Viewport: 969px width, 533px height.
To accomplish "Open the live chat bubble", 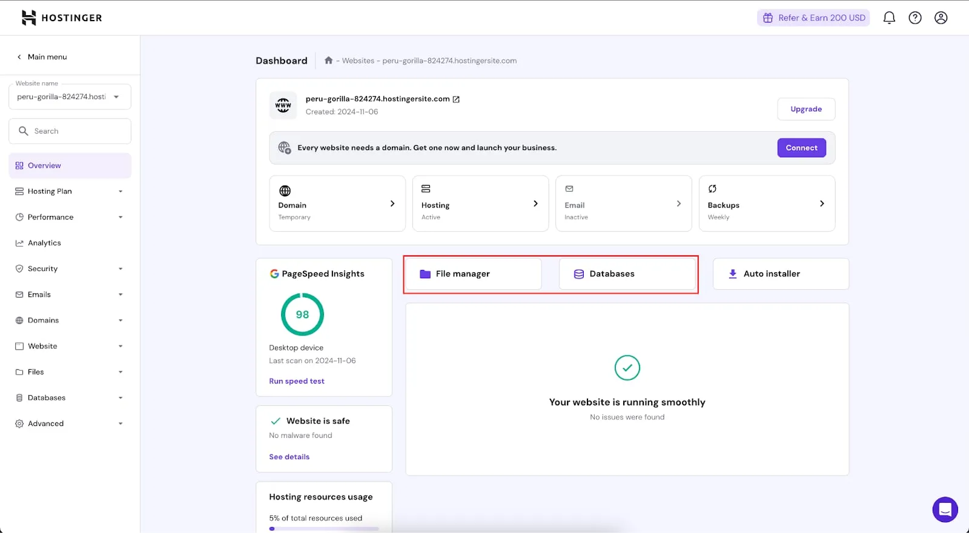I will click(x=945, y=509).
